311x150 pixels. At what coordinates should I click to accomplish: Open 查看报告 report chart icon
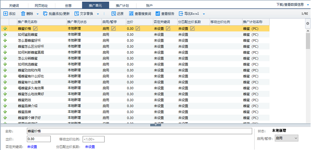pos(158,14)
